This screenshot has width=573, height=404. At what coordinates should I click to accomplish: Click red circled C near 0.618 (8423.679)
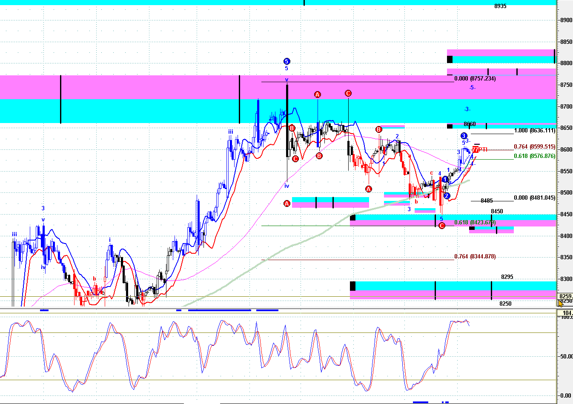point(442,226)
